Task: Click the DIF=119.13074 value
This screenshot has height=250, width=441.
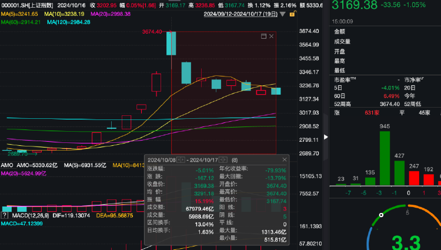Action: [x=71, y=216]
